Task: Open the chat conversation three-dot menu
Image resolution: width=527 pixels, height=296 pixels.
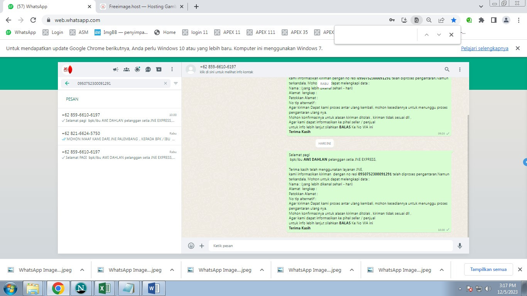Action: point(460,69)
